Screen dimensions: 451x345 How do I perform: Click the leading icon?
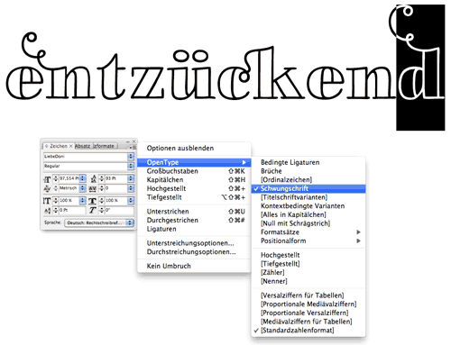click(x=94, y=179)
